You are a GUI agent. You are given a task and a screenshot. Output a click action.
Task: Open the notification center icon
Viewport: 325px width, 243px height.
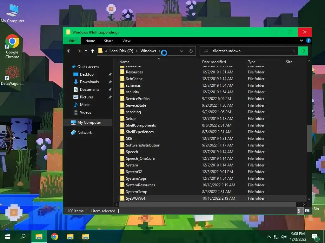tap(316, 237)
